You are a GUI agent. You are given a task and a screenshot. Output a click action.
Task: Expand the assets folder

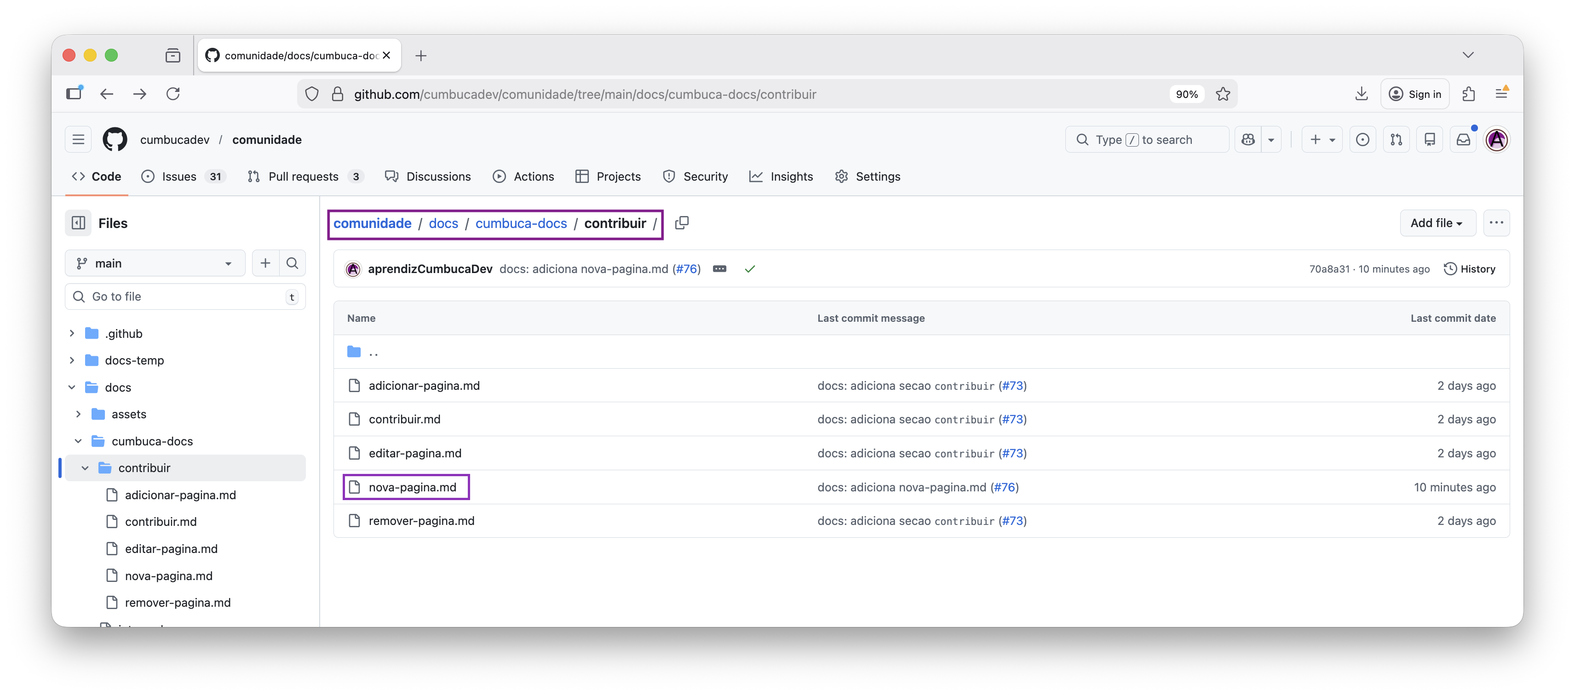coord(78,414)
